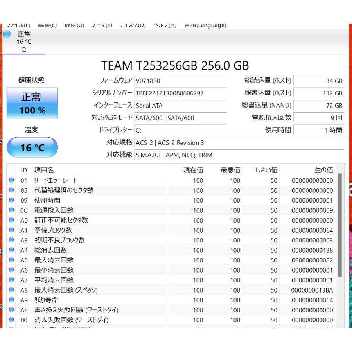Image resolution: width=352 pixels, height=352 pixels.
Task: Click the blue indicator for 残り寿命
Action: (x=12, y=300)
